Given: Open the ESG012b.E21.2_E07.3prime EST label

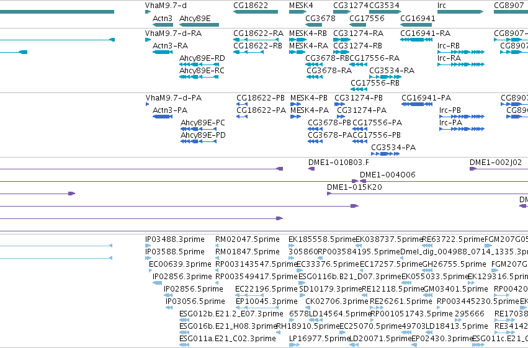Looking at the screenshot, I should pyautogui.click(x=231, y=314).
